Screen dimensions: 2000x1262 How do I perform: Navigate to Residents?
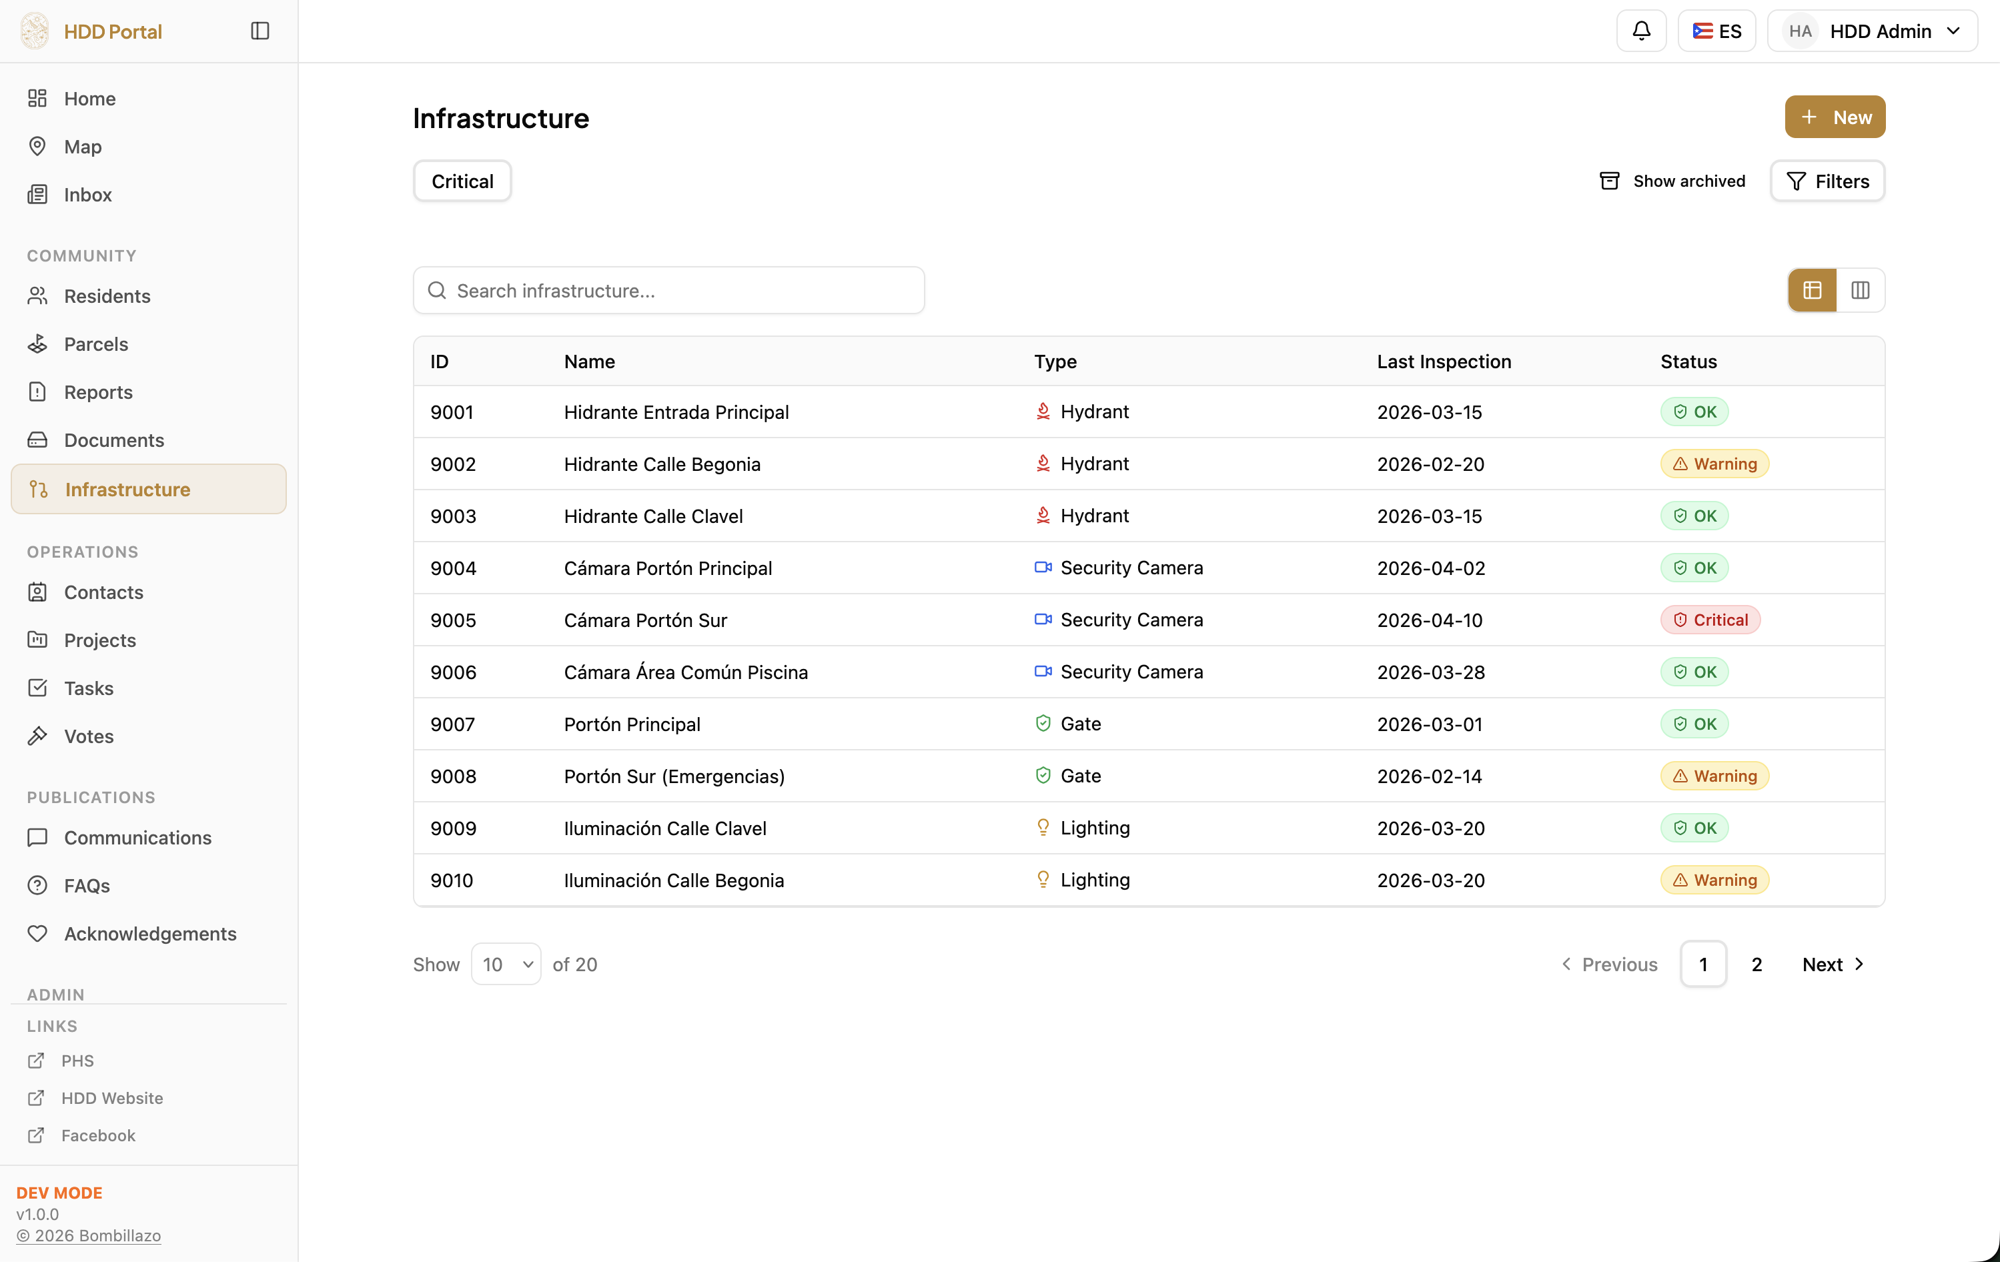click(149, 296)
